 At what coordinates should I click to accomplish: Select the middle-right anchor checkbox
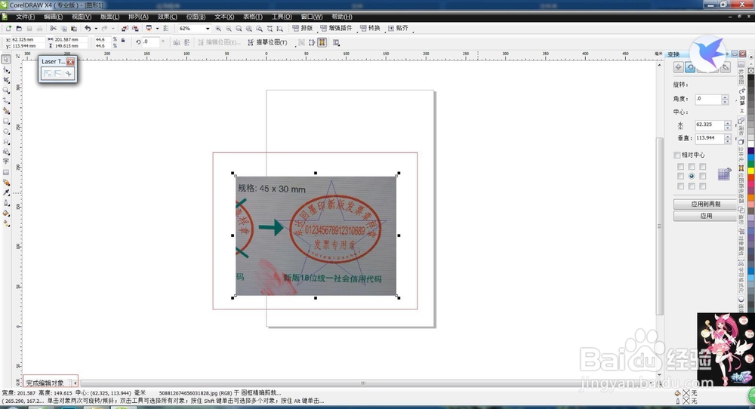pos(702,176)
